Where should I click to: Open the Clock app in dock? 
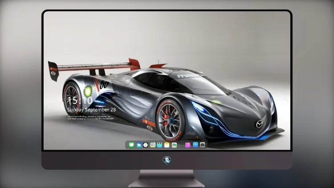[x=146, y=145]
